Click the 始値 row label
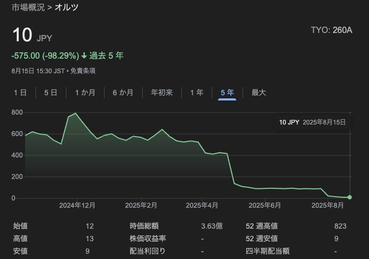Viewport: 369px width, 259px height. 20,226
